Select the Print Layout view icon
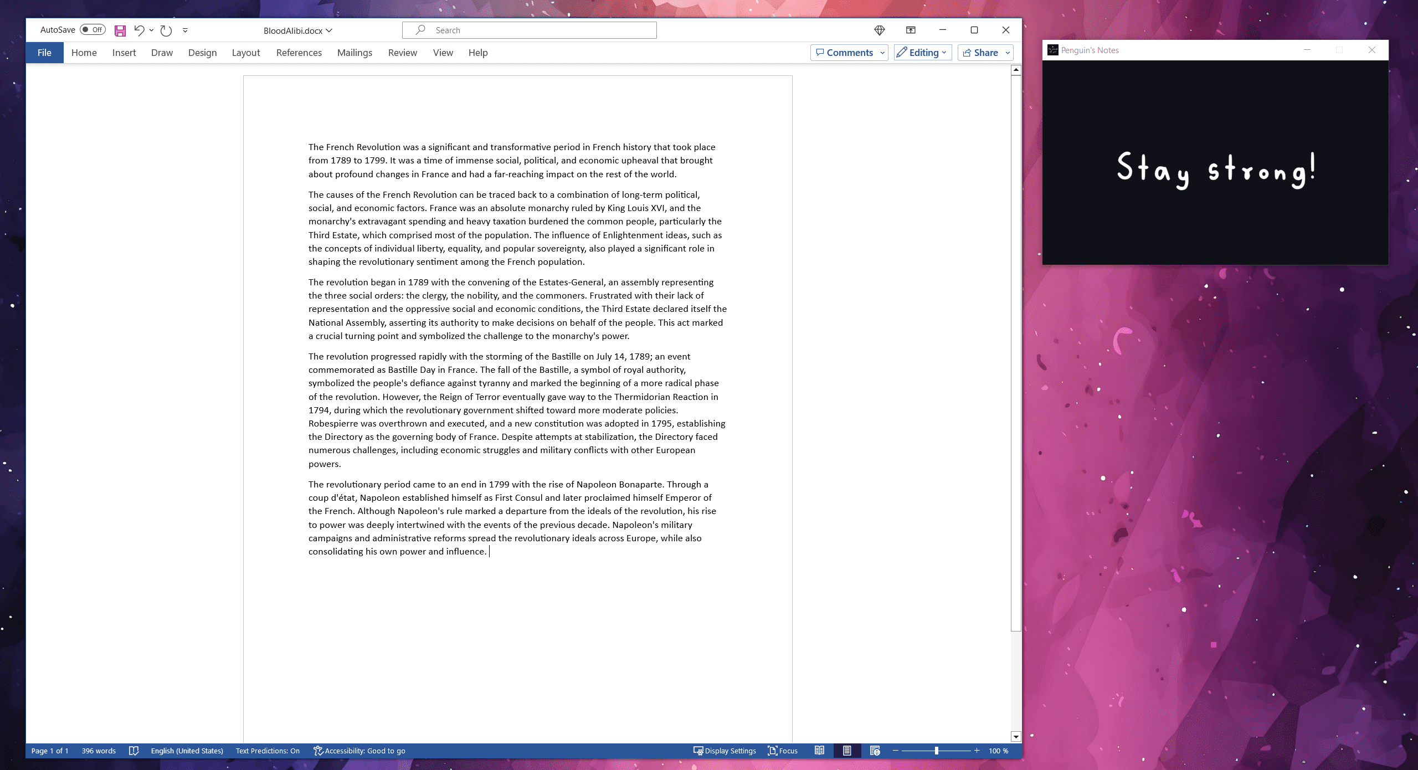This screenshot has width=1418, height=770. (847, 751)
